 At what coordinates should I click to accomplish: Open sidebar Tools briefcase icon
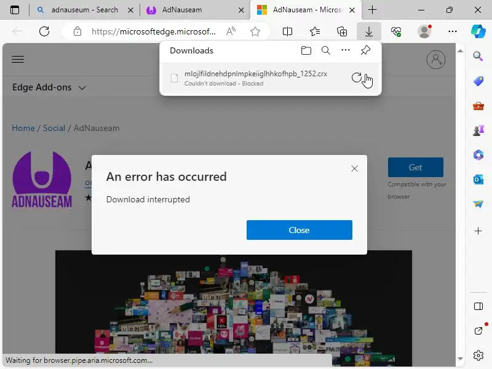(x=478, y=106)
